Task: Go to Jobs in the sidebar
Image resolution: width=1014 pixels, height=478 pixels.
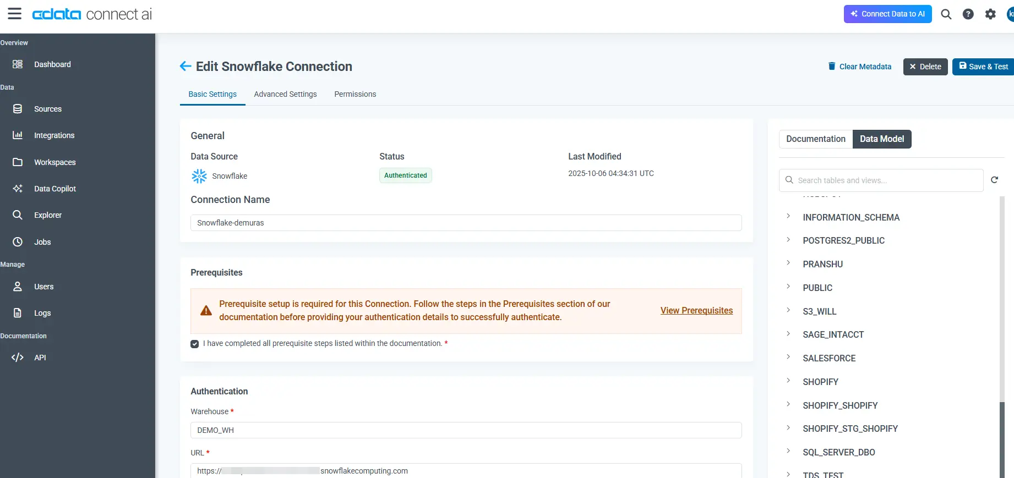Action: [x=42, y=242]
